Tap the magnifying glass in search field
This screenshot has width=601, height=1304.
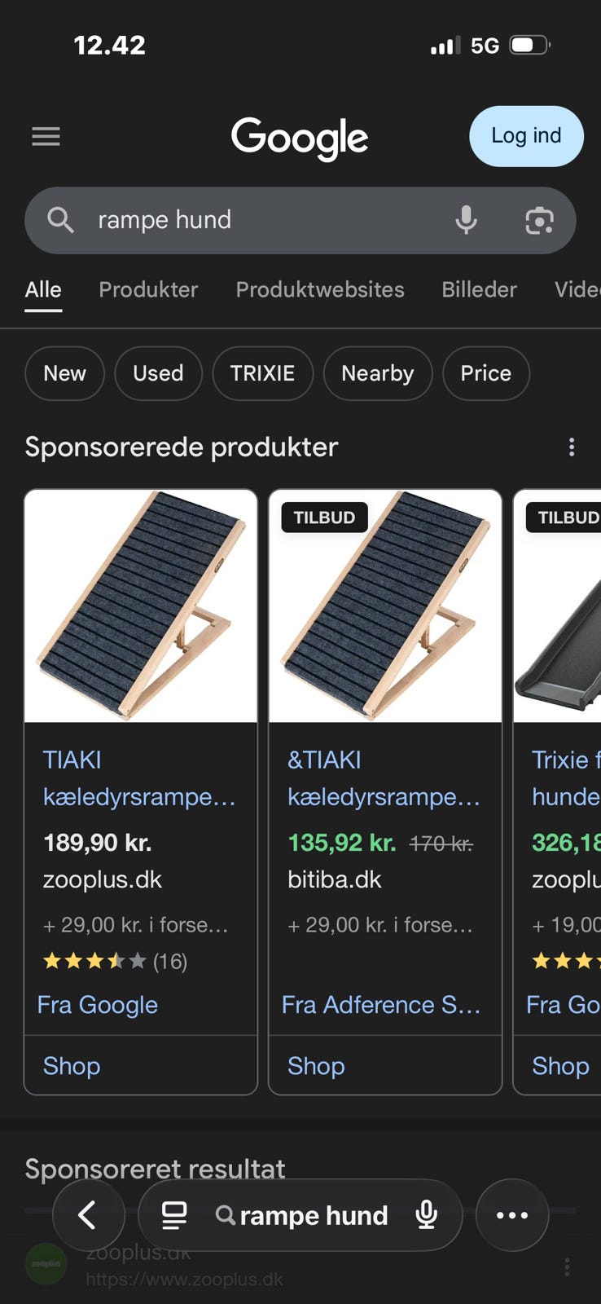pos(60,220)
